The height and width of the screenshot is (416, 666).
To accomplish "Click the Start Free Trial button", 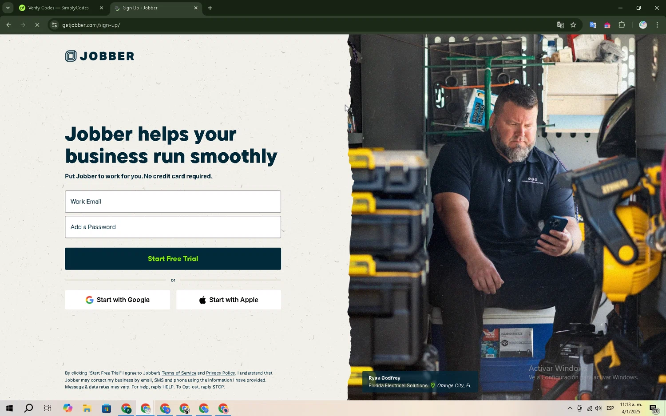I will pyautogui.click(x=173, y=259).
